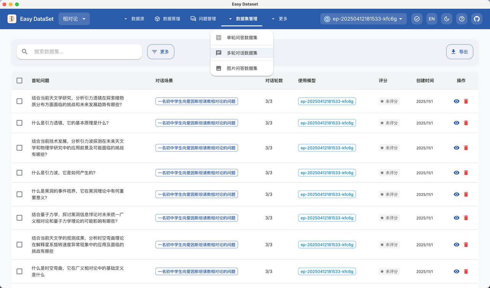Check the 黑洞信息悖论 row checkbox
Image resolution: width=490 pixels, height=288 pixels.
pos(20,218)
